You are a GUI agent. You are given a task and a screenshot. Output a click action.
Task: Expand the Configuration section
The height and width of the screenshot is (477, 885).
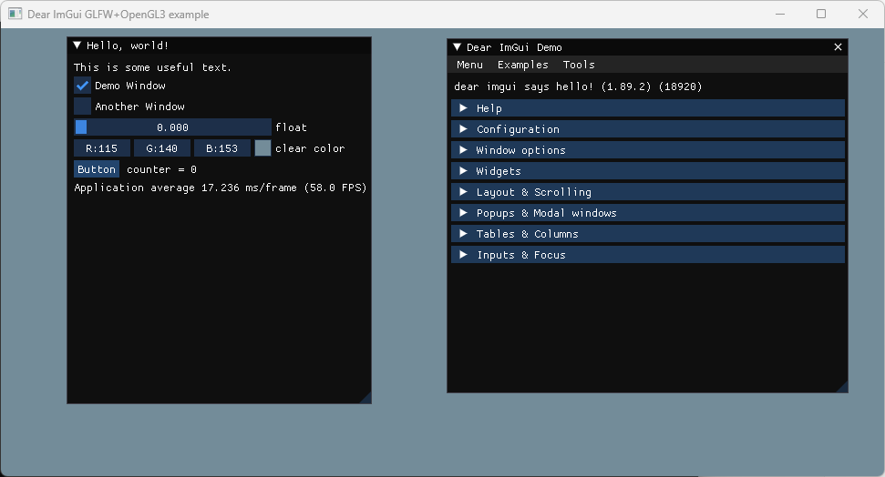648,129
